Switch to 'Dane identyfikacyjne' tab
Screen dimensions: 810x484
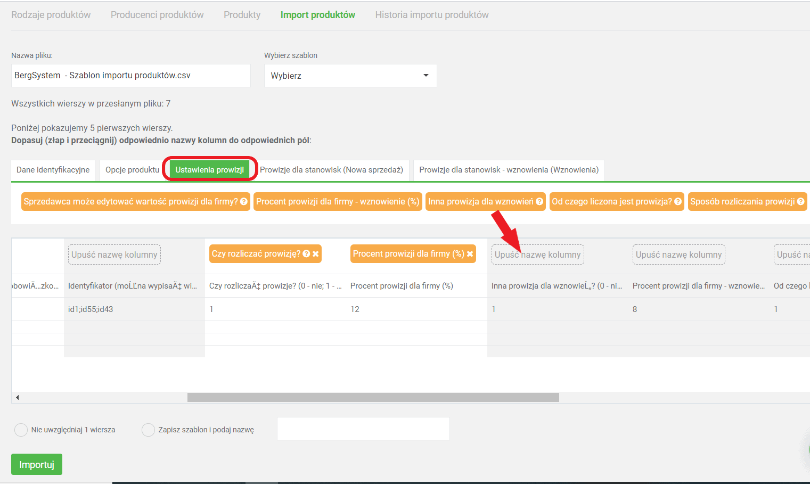(x=53, y=170)
